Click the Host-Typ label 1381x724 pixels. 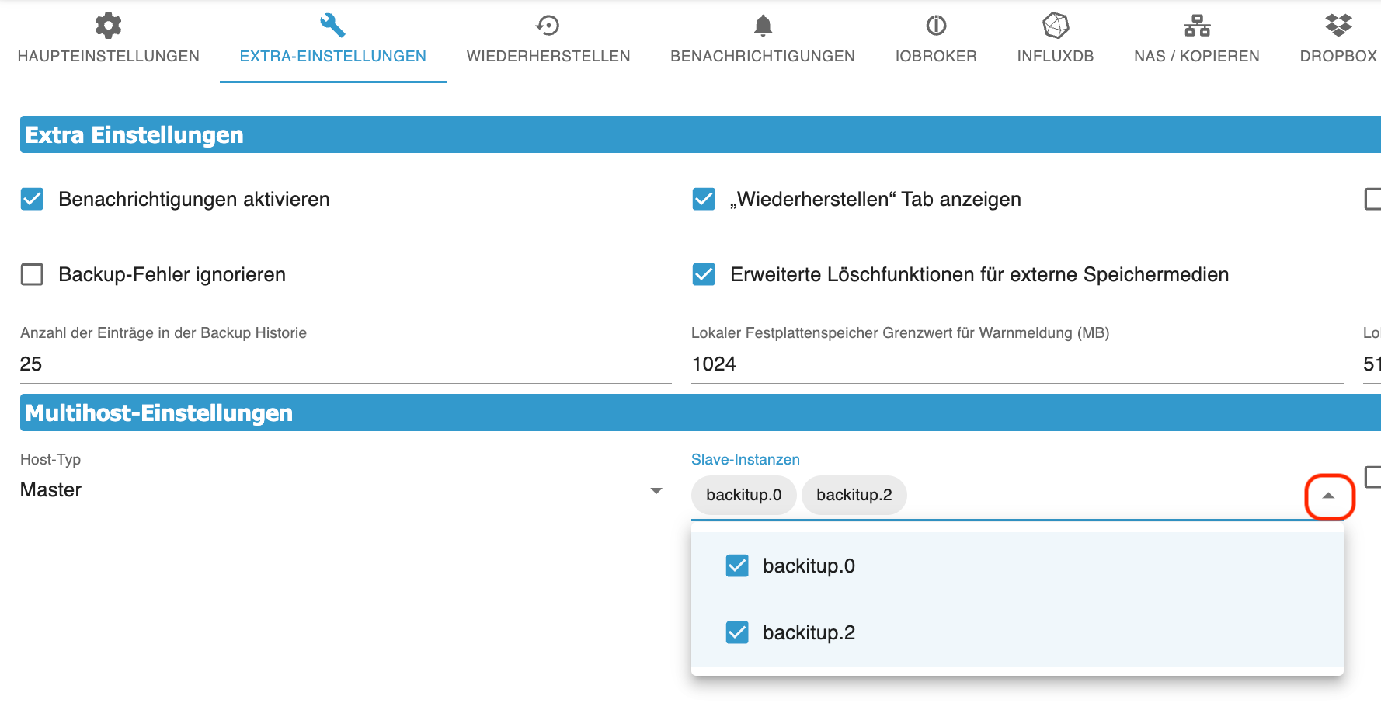(x=50, y=459)
